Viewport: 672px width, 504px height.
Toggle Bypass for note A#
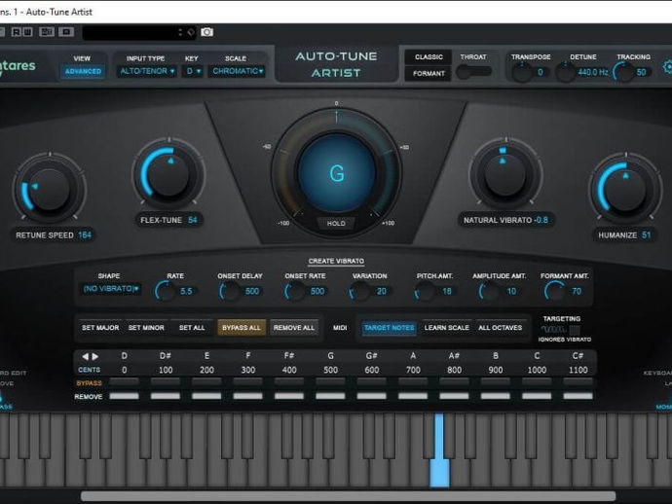[x=454, y=382]
